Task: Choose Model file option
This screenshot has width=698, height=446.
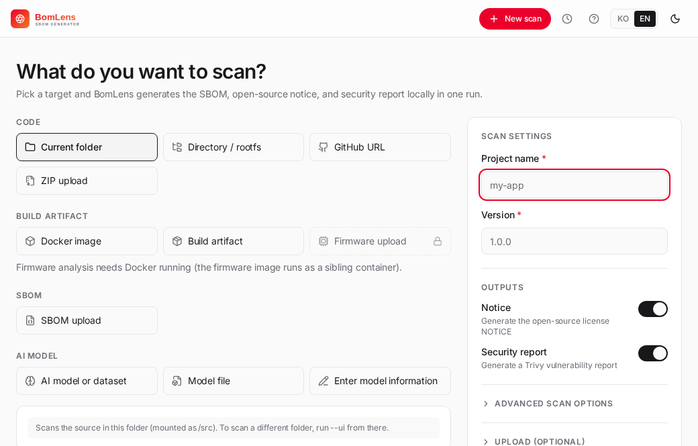Action: [x=234, y=381]
